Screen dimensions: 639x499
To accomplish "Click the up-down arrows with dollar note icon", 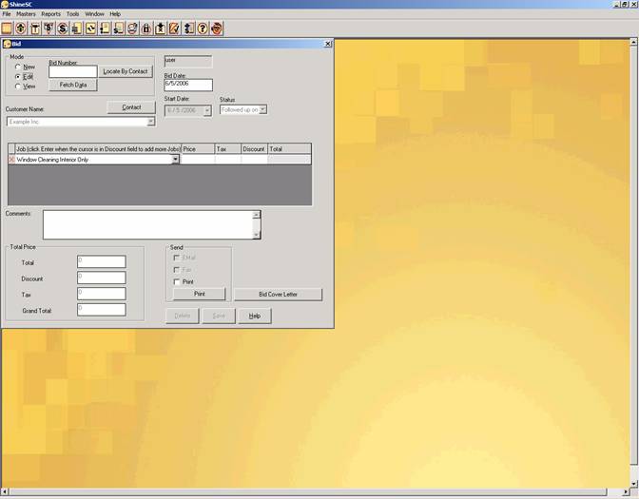I will coord(188,29).
